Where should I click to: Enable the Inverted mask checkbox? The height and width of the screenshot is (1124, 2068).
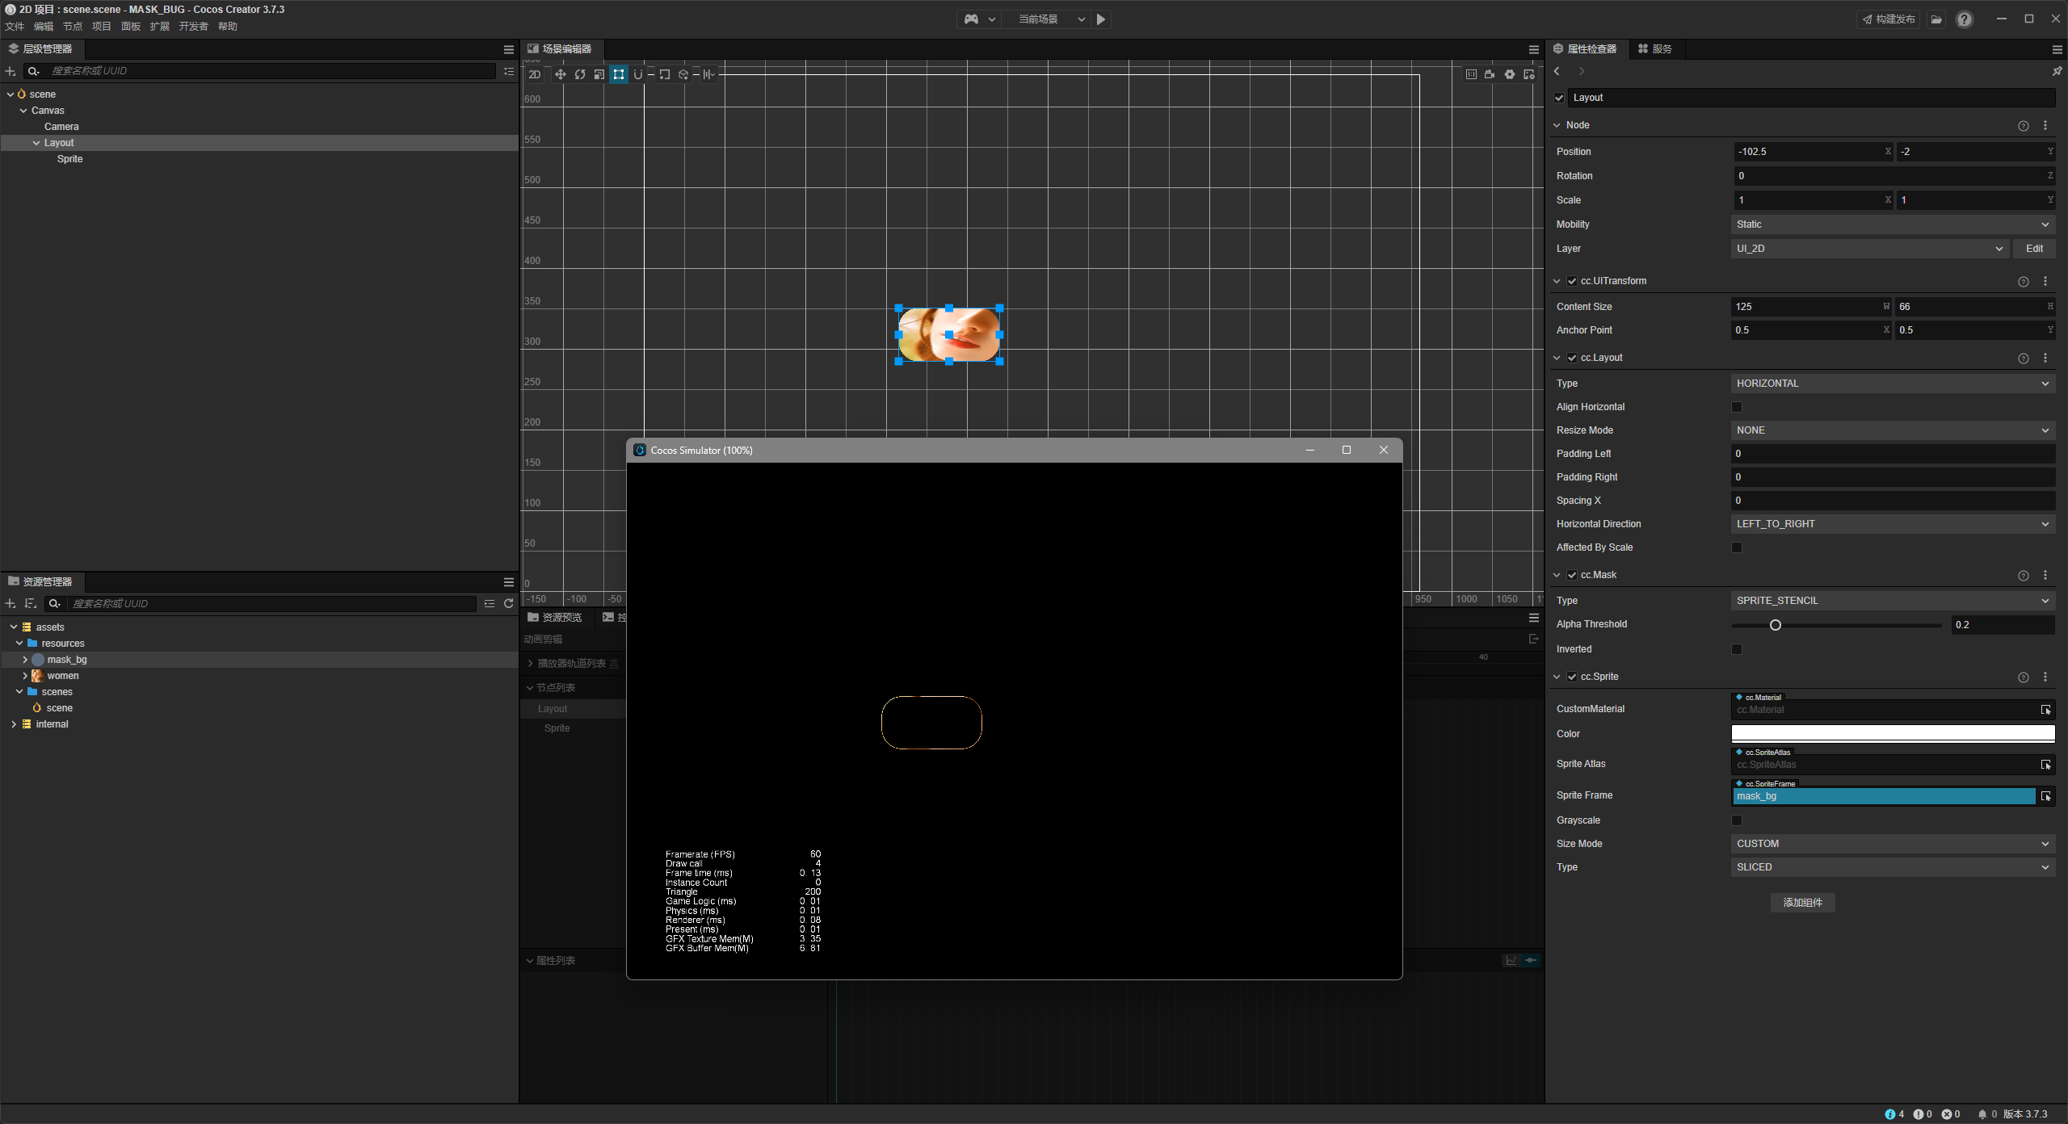(1737, 649)
